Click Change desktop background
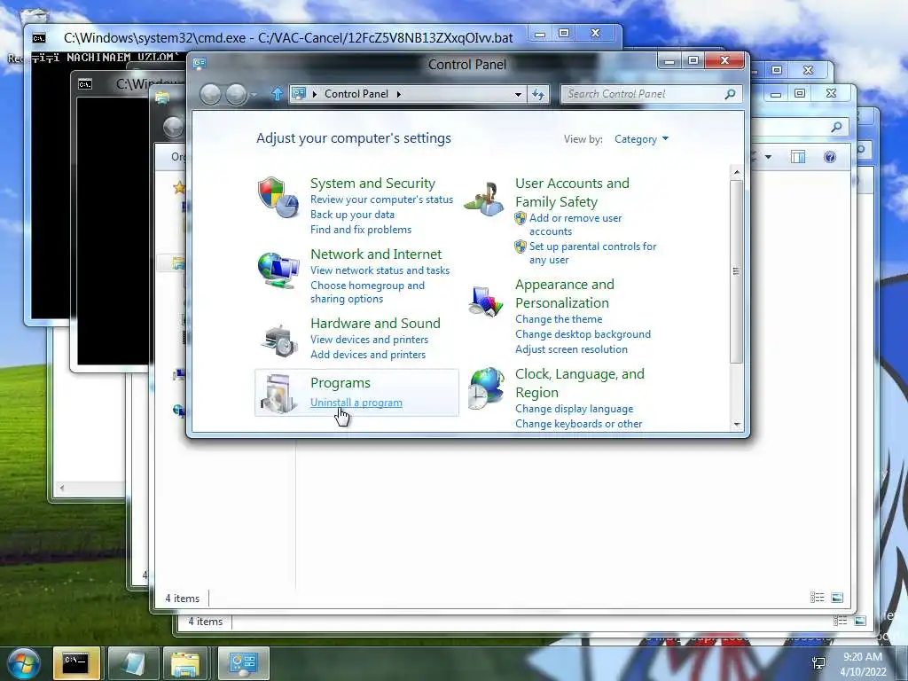This screenshot has width=908, height=681. (583, 334)
